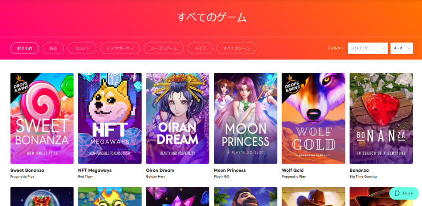The height and width of the screenshot is (206, 422).
Task: Open the Oiran Dream game thumbnail
Action: click(x=178, y=119)
